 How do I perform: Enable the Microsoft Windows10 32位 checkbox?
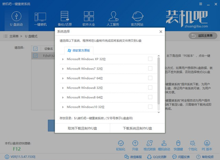(150, 107)
